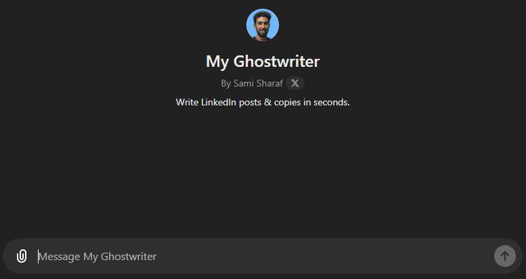Open Sami Sharaf's X profile link
This screenshot has width=526, height=279.
295,83
